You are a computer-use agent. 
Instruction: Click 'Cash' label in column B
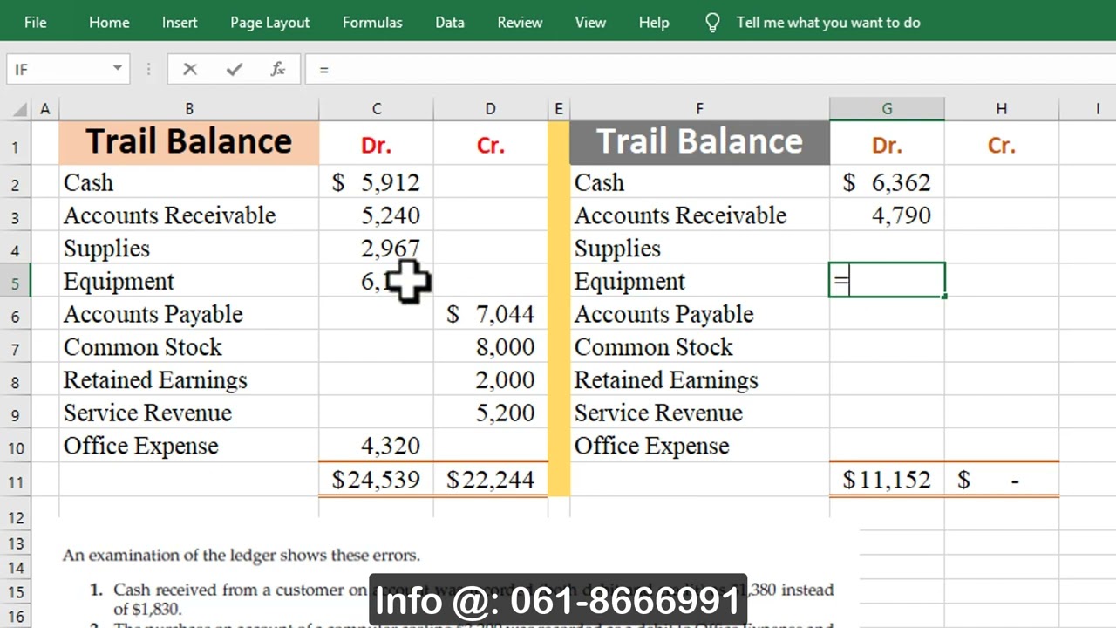click(88, 182)
